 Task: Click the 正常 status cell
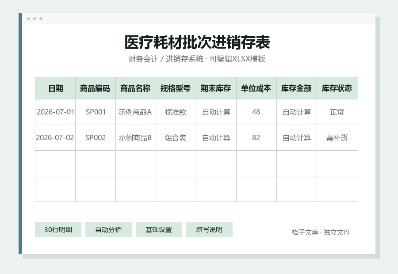click(x=337, y=112)
